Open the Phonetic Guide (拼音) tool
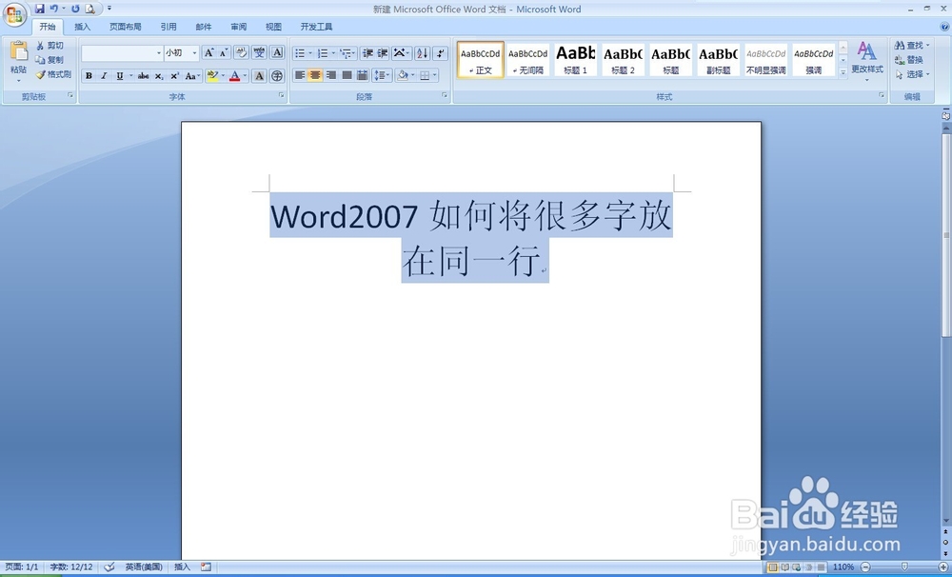The height and width of the screenshot is (577, 952). [x=259, y=52]
